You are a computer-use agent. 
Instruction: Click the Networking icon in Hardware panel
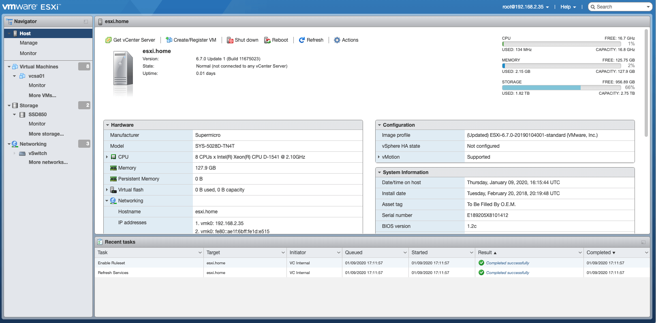113,201
